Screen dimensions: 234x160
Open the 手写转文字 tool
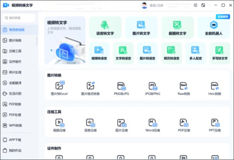click(x=220, y=53)
